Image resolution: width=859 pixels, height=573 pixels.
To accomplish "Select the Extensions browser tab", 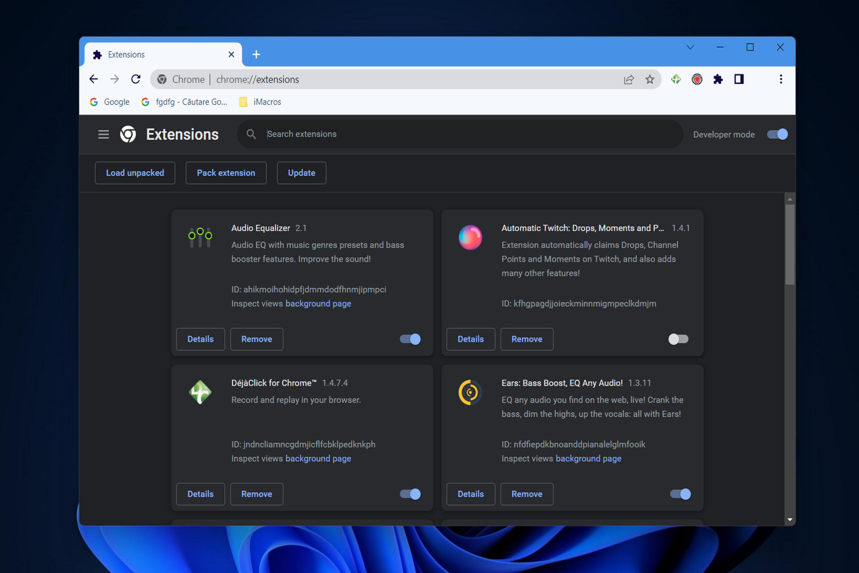I will (163, 55).
